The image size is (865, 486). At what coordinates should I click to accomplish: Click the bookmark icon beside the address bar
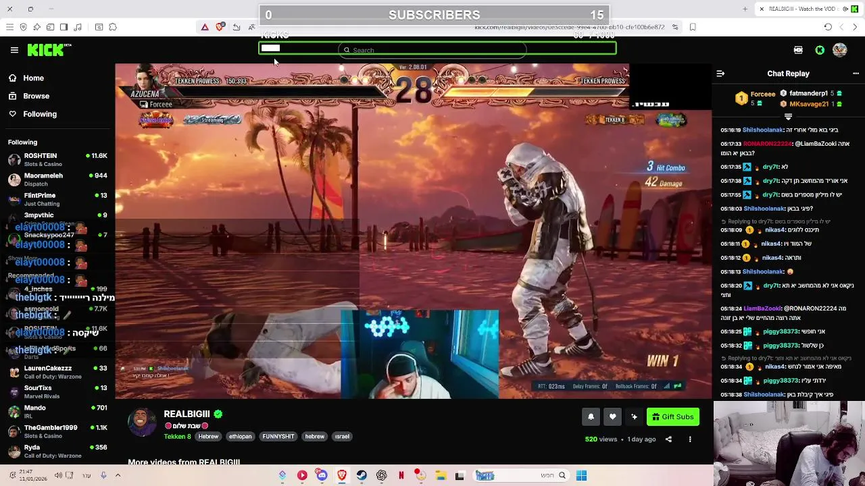(693, 27)
